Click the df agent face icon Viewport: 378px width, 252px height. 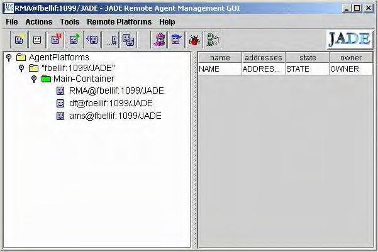tap(60, 103)
